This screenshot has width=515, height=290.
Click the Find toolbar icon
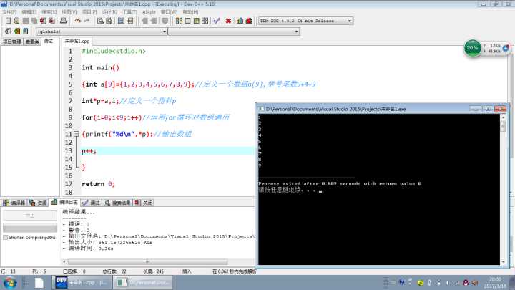click(x=101, y=21)
